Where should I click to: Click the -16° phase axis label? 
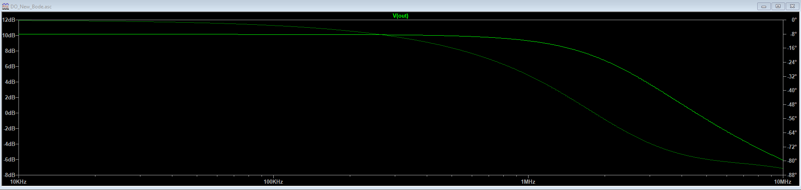tap(792, 48)
